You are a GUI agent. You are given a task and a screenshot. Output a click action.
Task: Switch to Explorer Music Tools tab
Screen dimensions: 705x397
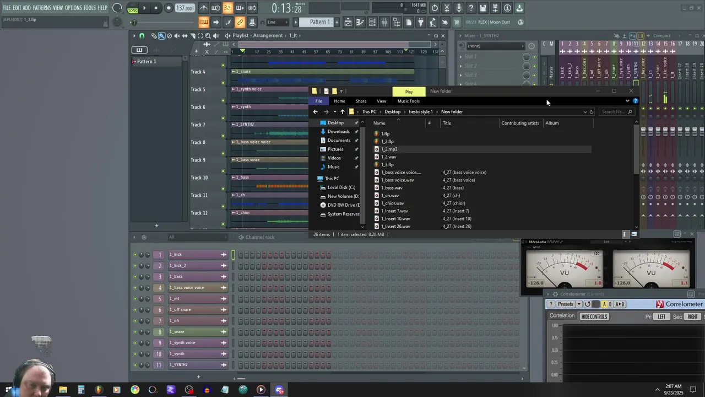pyautogui.click(x=409, y=101)
